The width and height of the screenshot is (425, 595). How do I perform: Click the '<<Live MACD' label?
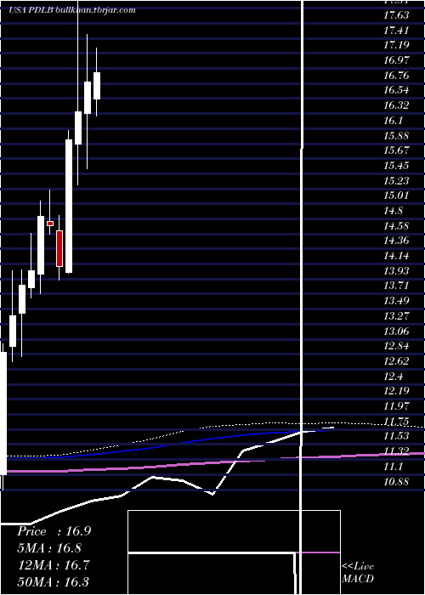pos(358,572)
